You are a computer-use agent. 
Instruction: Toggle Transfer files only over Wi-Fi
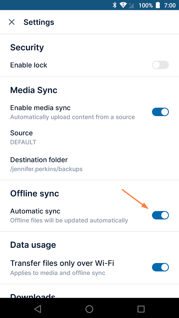[160, 267]
